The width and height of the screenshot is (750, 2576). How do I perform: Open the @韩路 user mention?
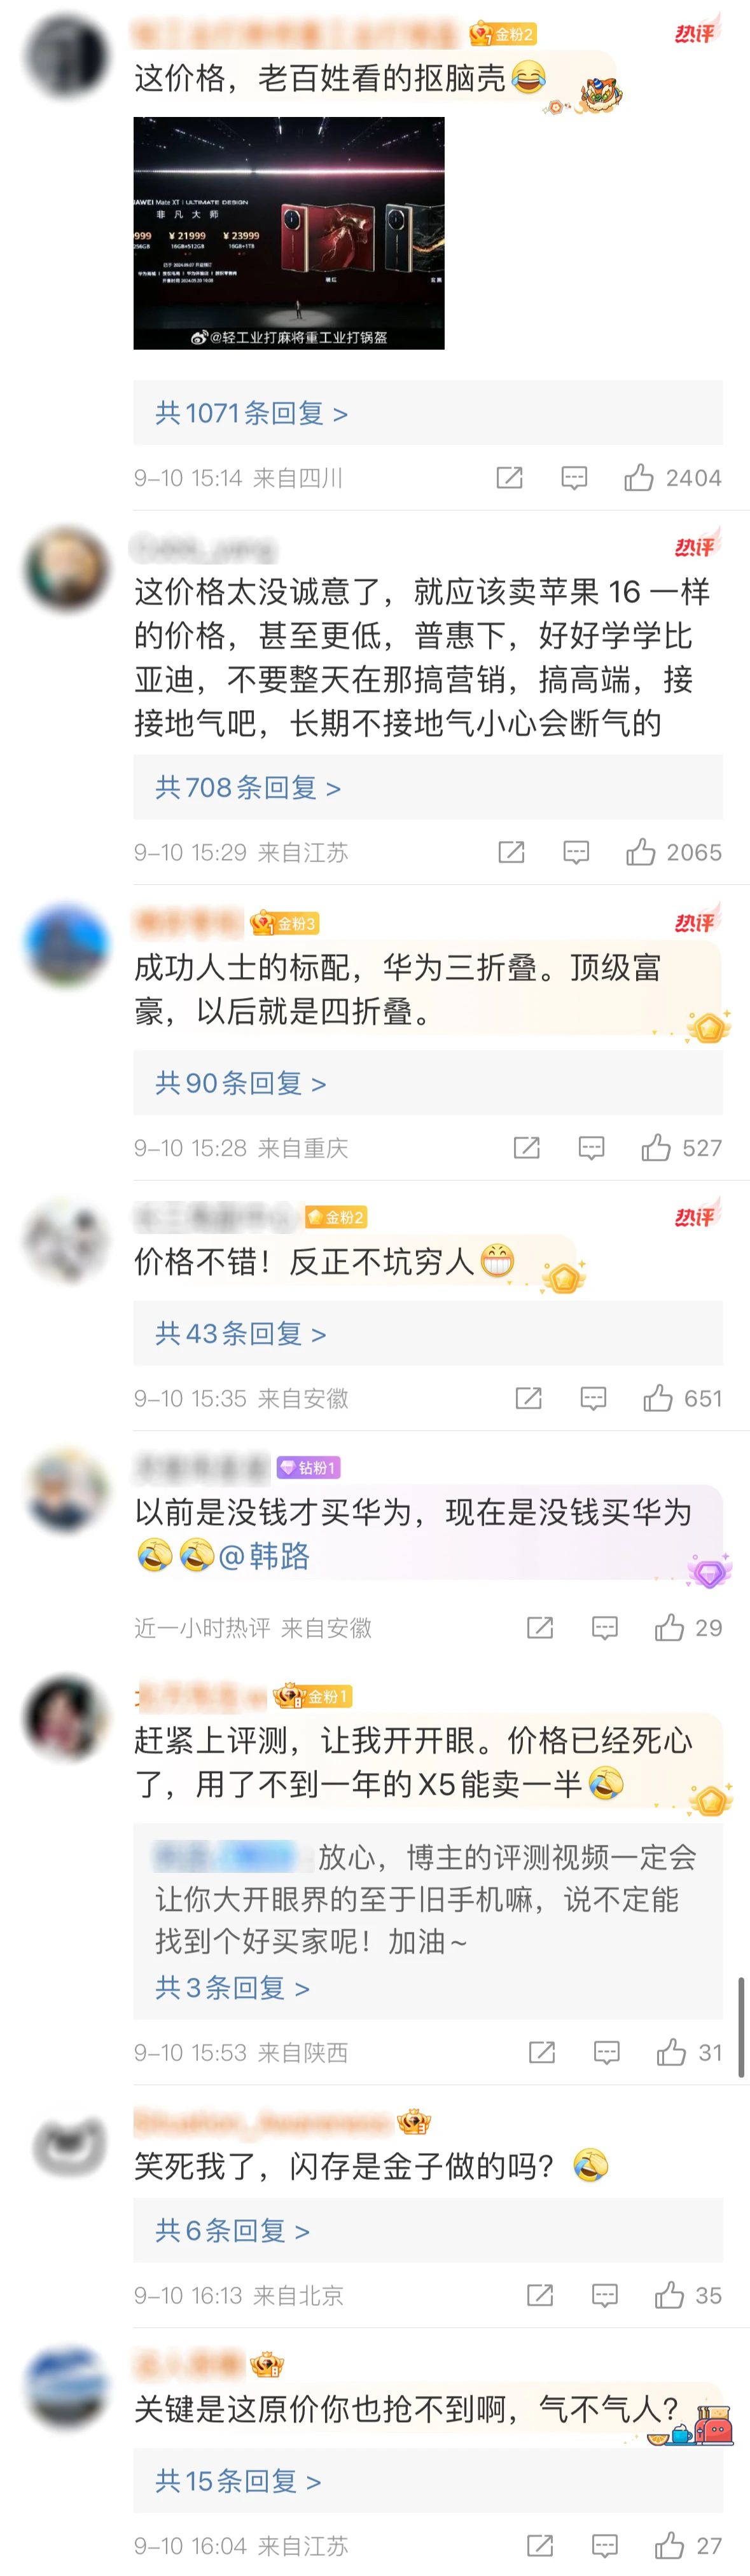click(x=264, y=1556)
